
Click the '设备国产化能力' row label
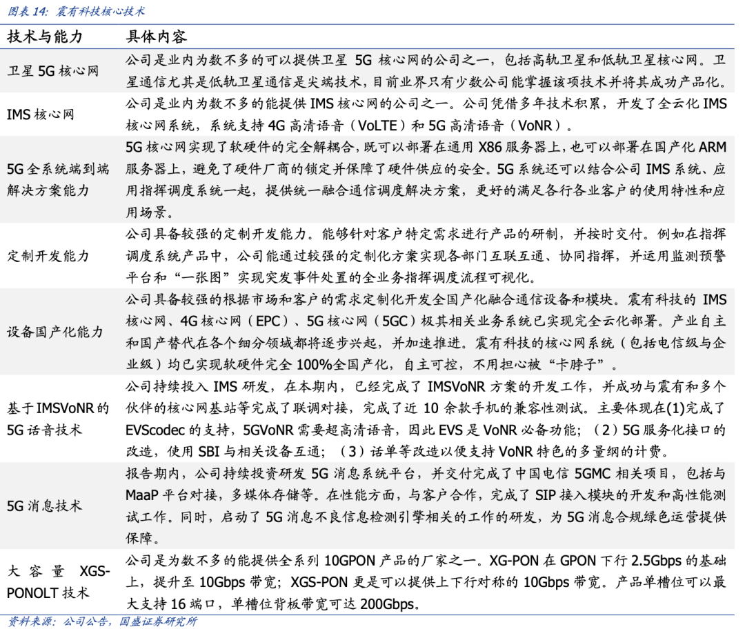(55, 332)
